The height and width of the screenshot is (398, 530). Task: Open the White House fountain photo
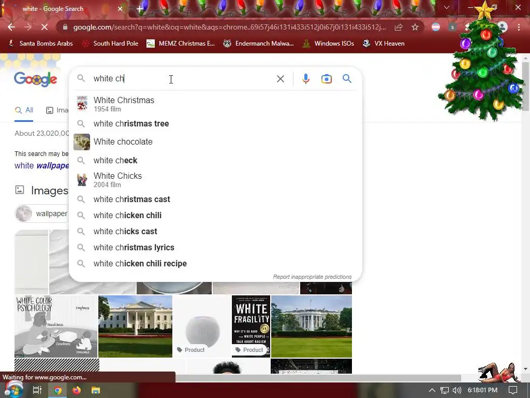135,326
